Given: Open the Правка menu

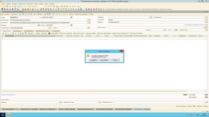Looking at the screenshot, I should point(8,4).
